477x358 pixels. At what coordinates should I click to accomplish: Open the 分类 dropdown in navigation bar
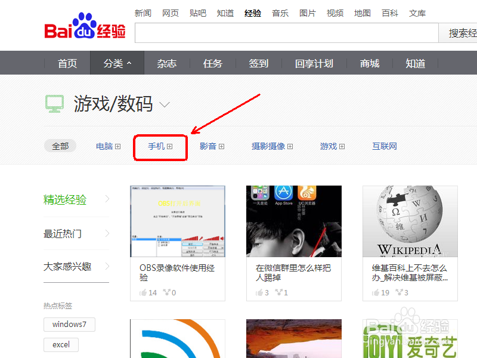tap(117, 63)
